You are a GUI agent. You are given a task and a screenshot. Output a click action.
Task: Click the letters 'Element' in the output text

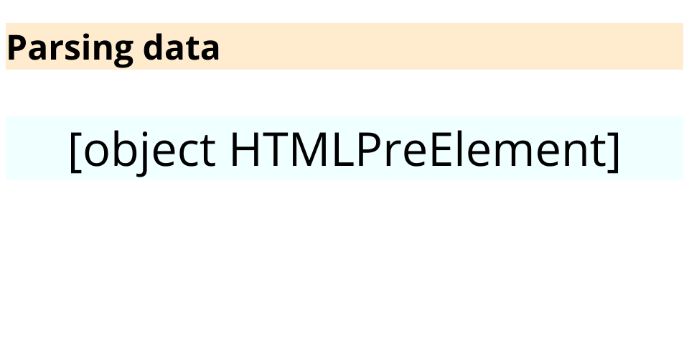518,149
